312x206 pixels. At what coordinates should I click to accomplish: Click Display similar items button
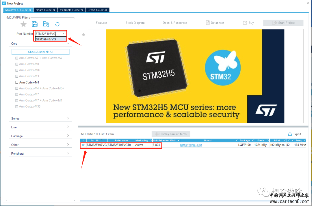click(171, 134)
